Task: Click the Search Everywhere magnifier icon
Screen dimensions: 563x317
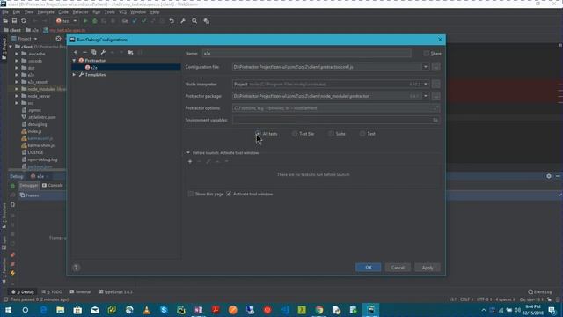Action: [x=194, y=21]
